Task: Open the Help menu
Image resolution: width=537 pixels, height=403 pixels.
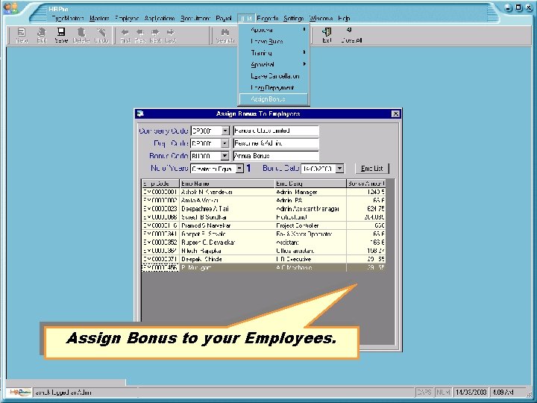Action: click(x=344, y=19)
